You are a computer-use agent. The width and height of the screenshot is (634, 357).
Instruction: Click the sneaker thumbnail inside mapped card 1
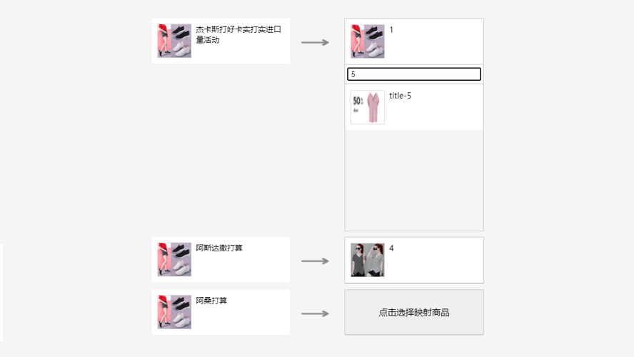point(368,41)
